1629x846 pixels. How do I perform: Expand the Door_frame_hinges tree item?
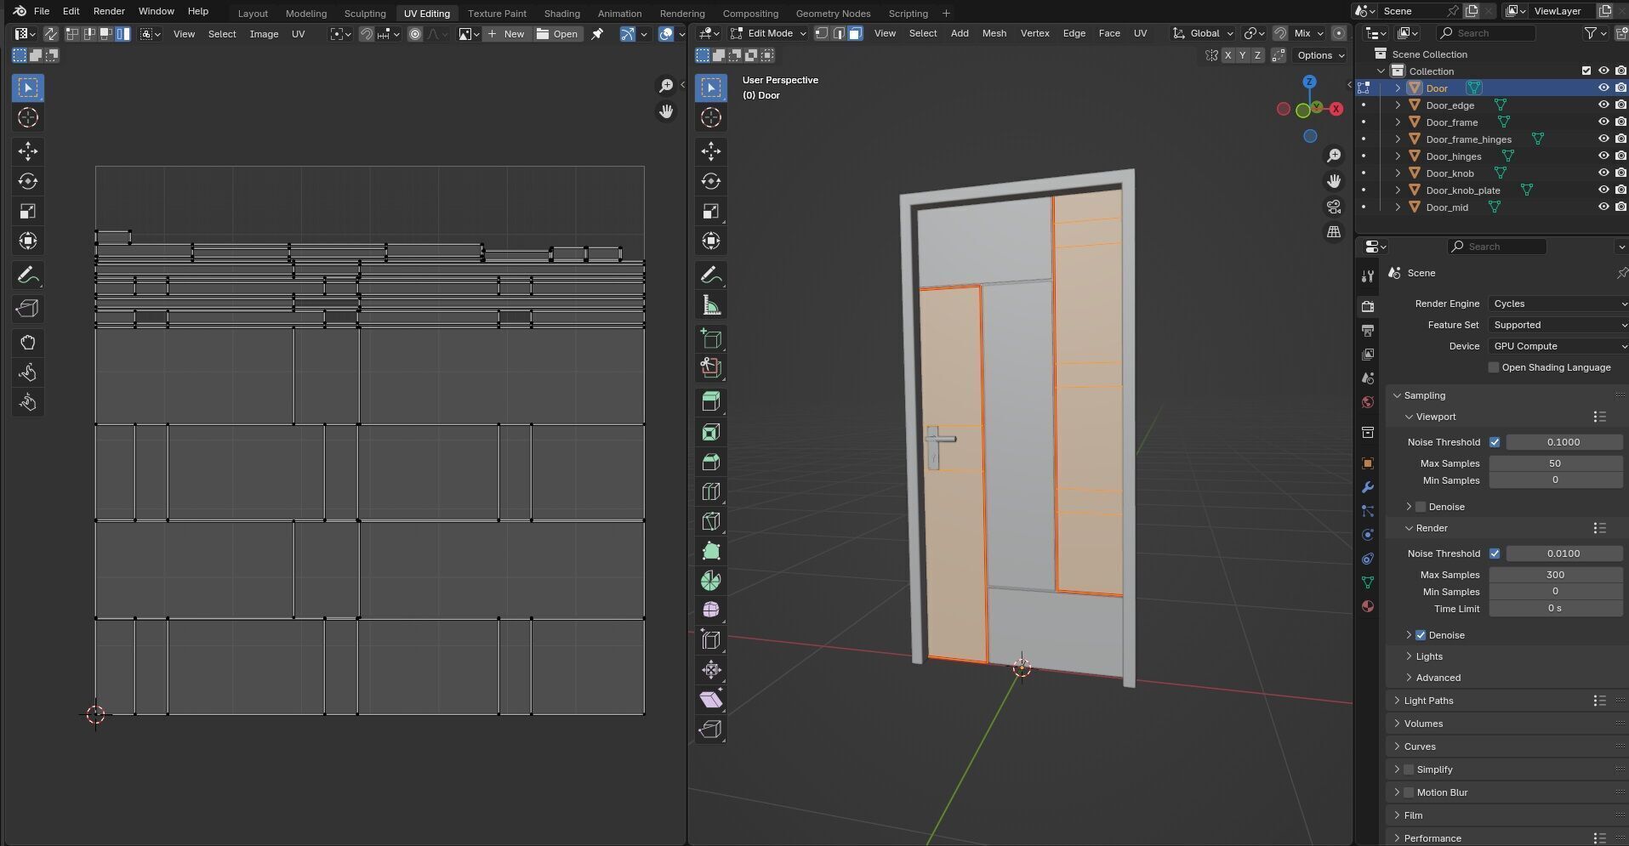pos(1398,139)
